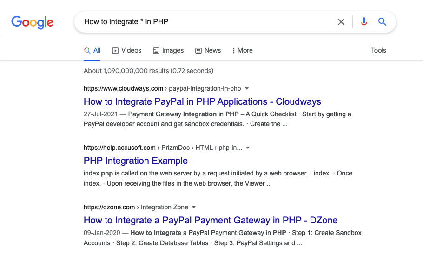Click the '09-Jan-2020' snippet date
The image size is (423, 262).
[x=102, y=233]
